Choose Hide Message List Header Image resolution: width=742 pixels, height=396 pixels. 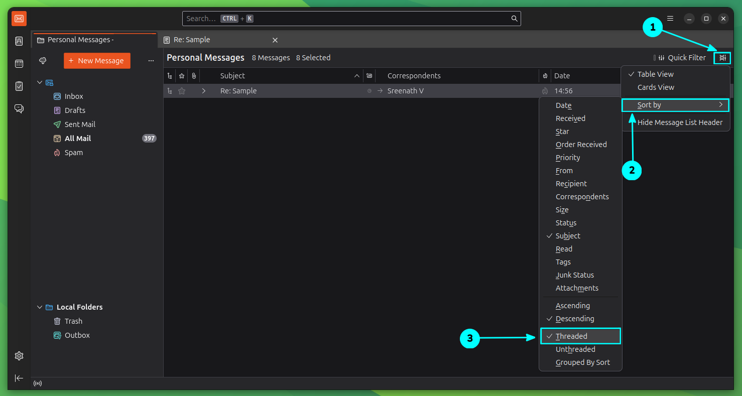click(680, 122)
